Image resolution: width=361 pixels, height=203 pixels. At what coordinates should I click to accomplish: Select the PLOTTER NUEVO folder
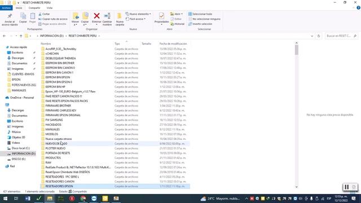click(55, 148)
